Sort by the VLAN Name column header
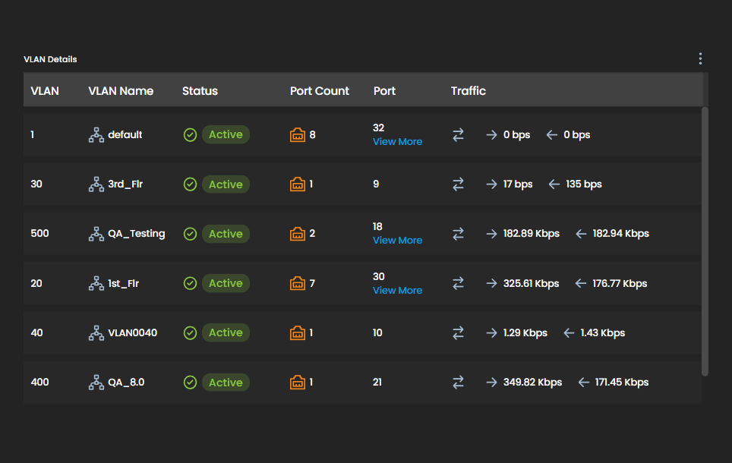The image size is (732, 463). pyautogui.click(x=121, y=91)
